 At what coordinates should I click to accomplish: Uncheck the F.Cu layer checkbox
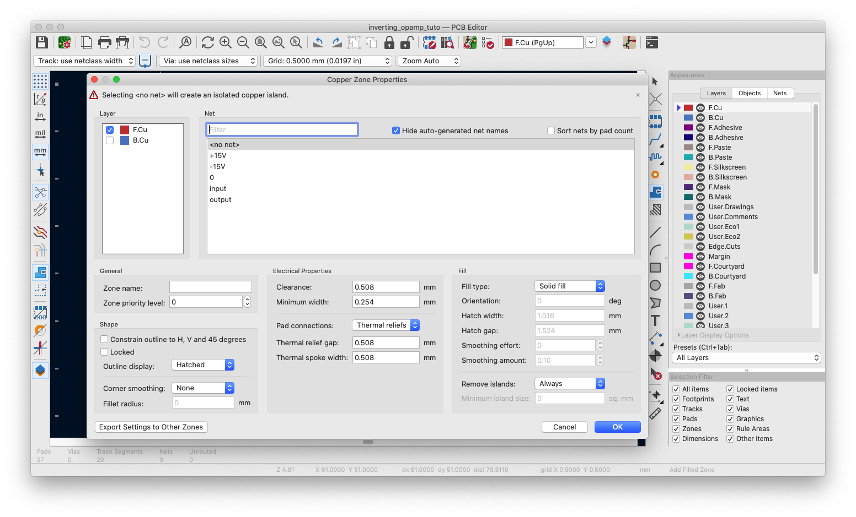pyautogui.click(x=110, y=130)
